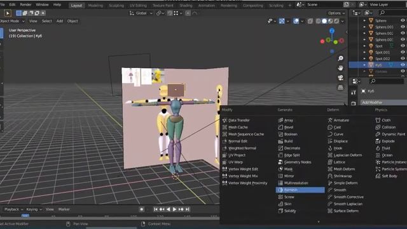Viewport: 407px width, 229px height.
Task: Switch perspective/orthographic with the grid icon
Action: 341,88
